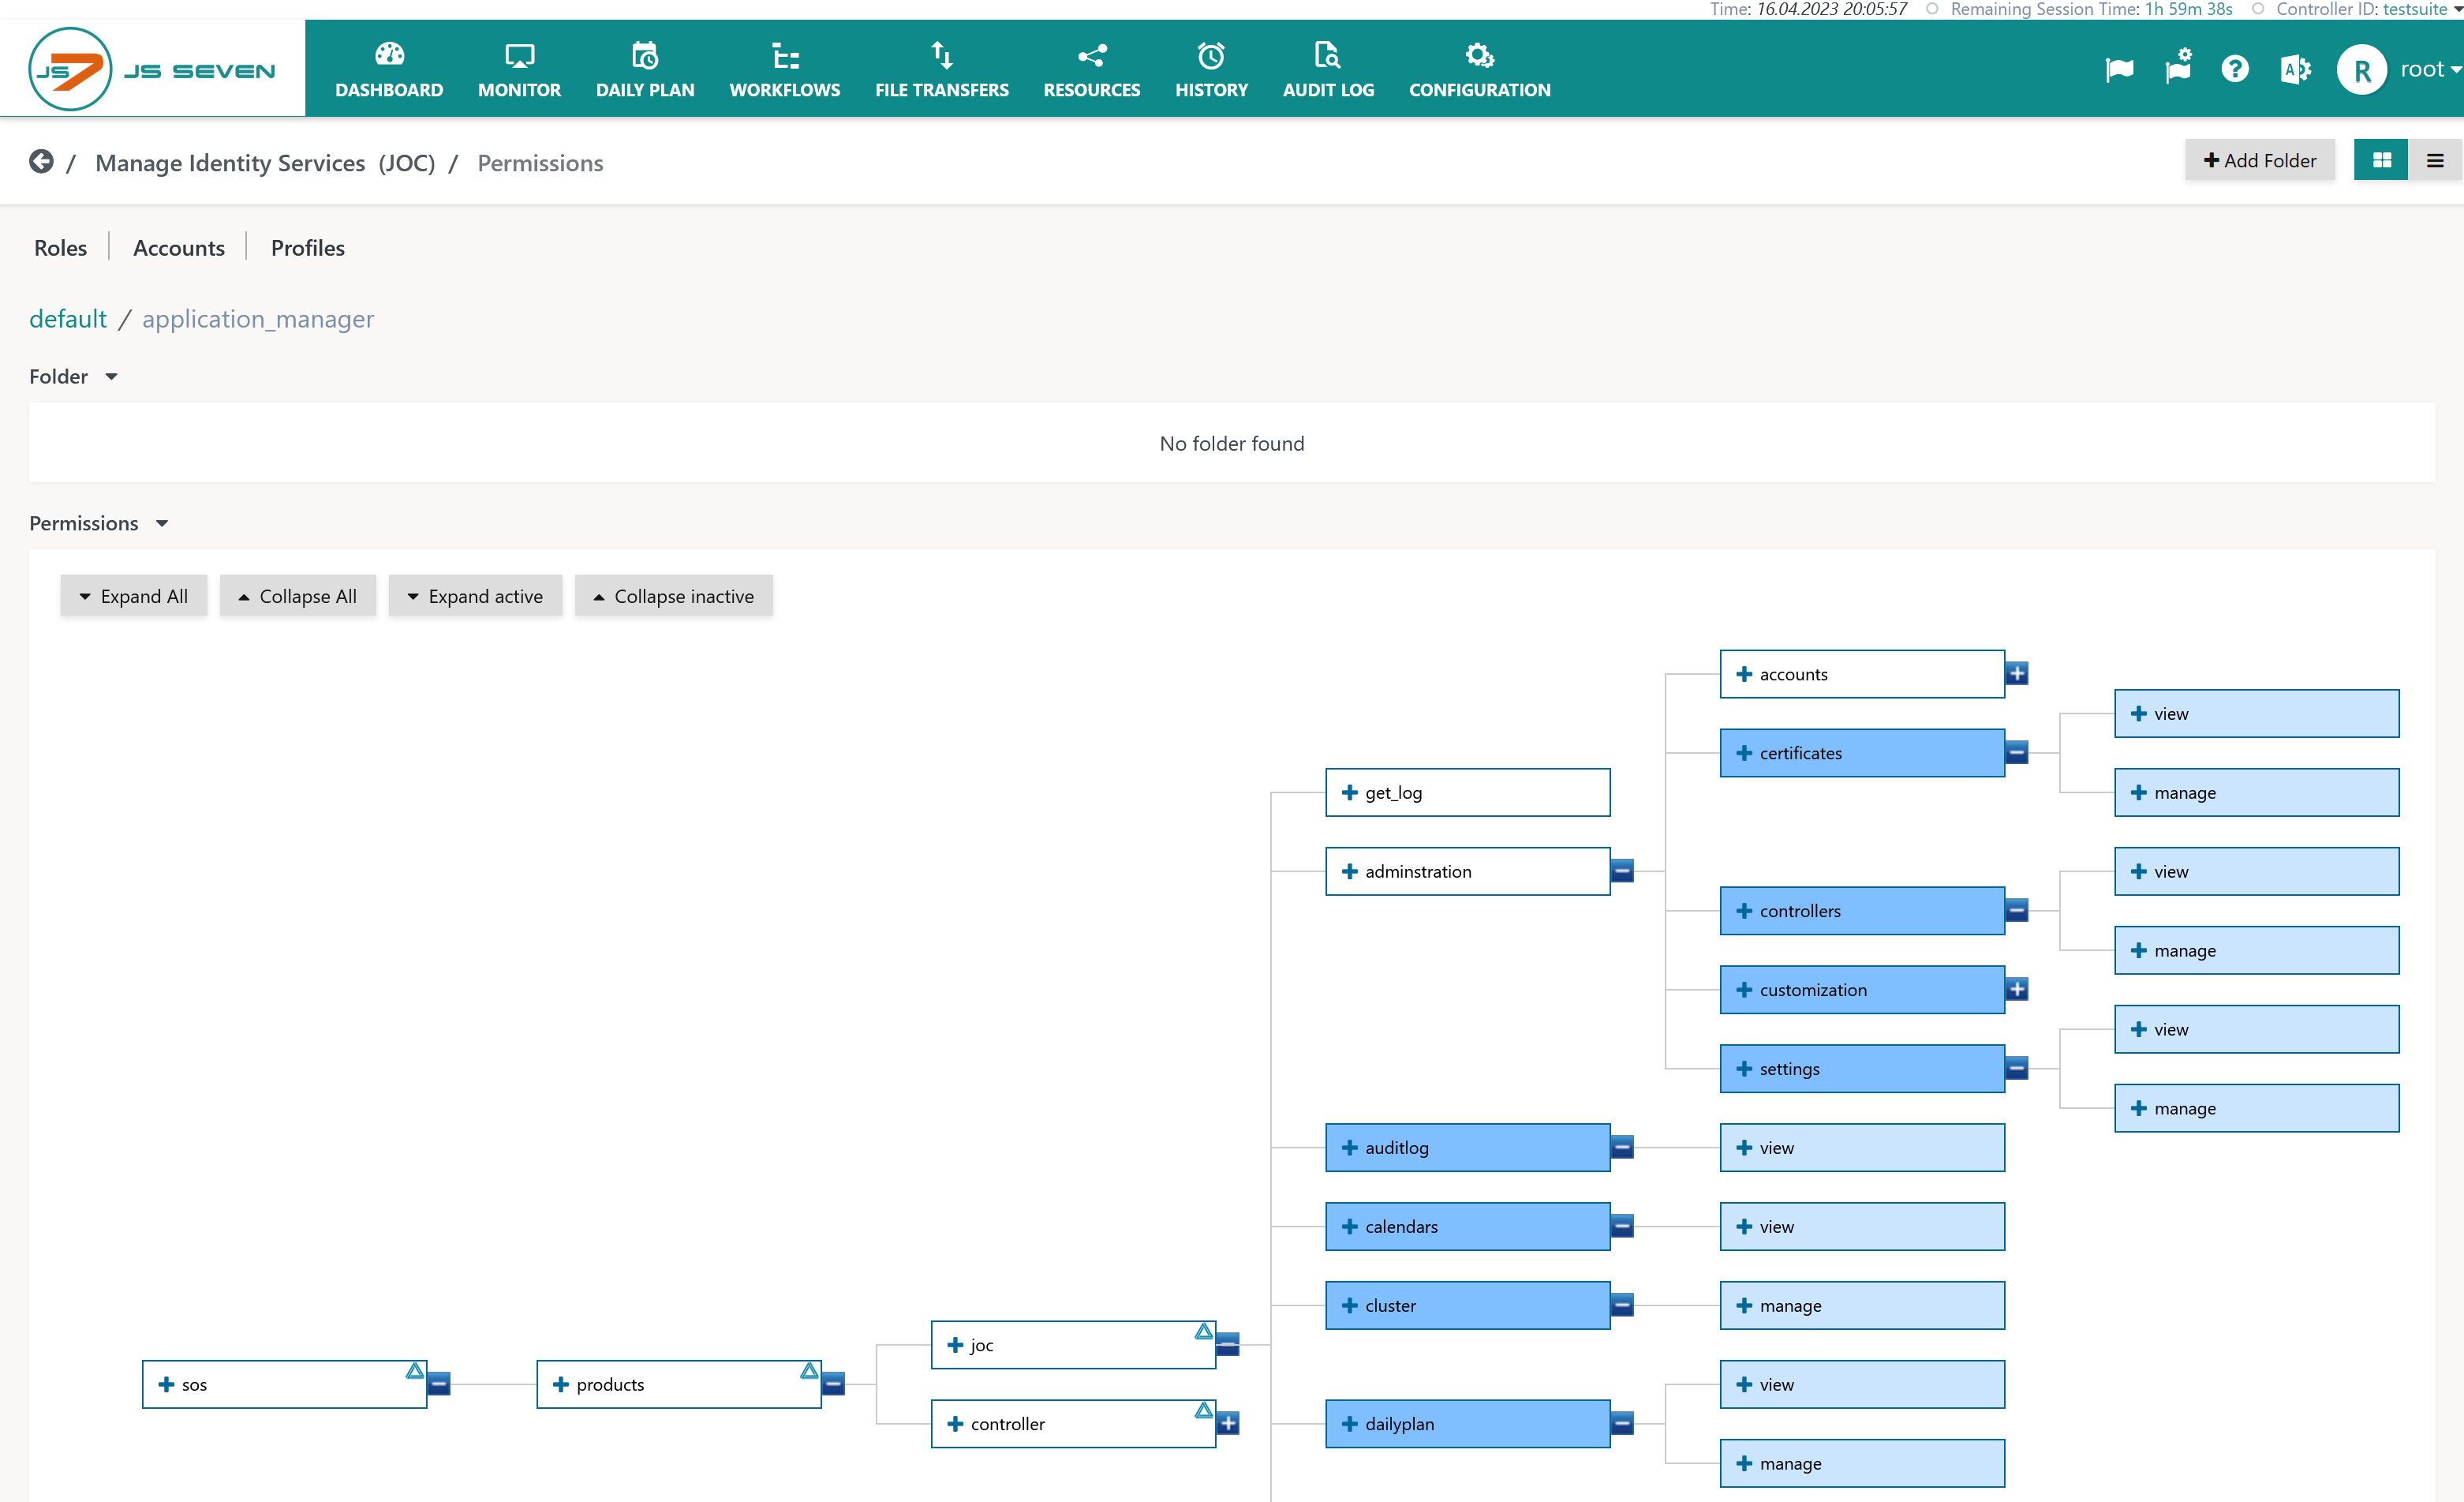Click the Add Folder button

pyautogui.click(x=2260, y=160)
